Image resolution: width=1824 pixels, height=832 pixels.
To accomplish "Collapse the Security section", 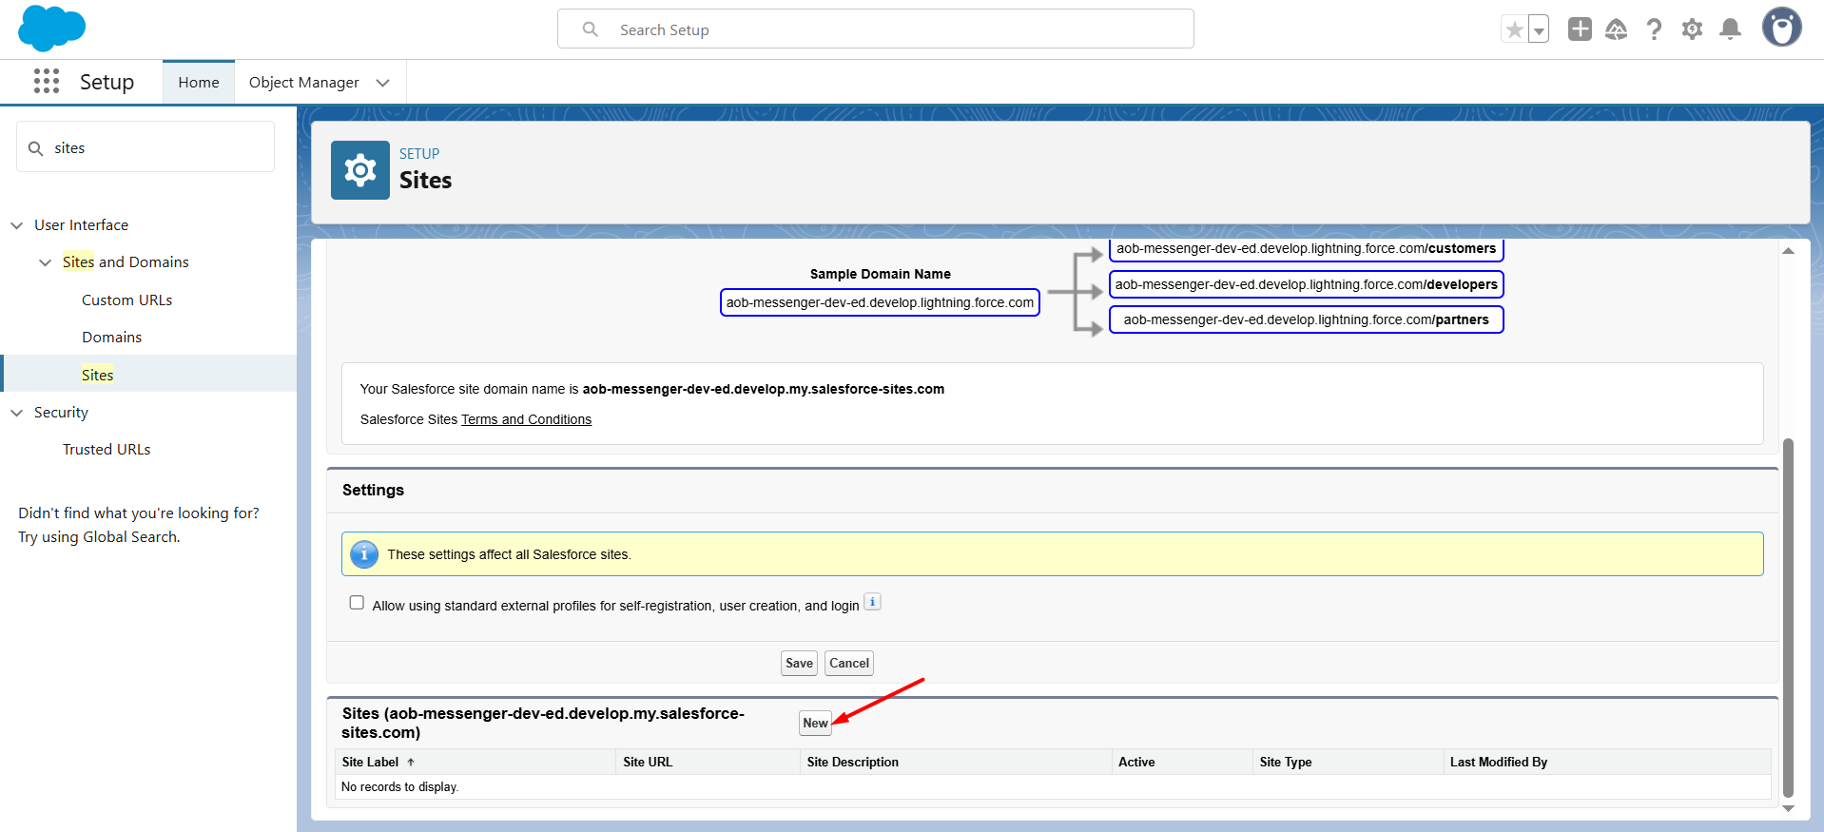I will coord(17,413).
